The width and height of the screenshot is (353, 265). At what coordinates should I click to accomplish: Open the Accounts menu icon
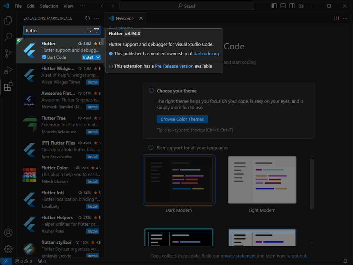pyautogui.click(x=8, y=233)
